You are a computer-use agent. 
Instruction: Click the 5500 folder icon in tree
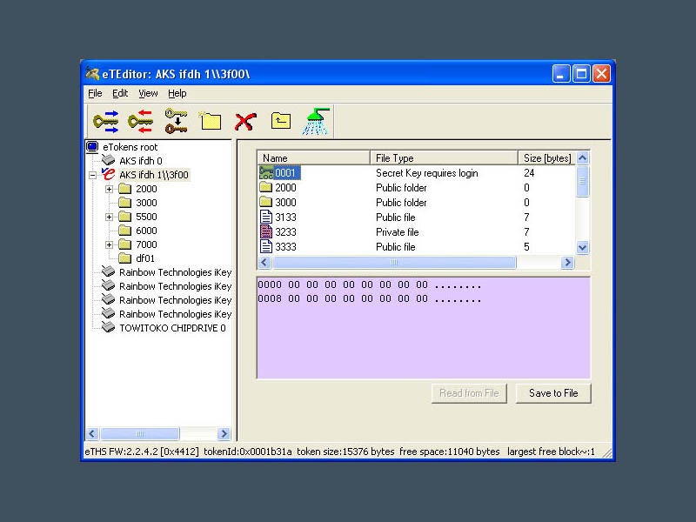125,217
